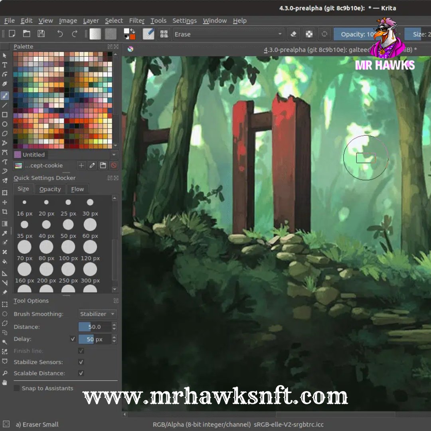
Task: Enable Snap to Assistants checkbox
Action: tap(16, 388)
